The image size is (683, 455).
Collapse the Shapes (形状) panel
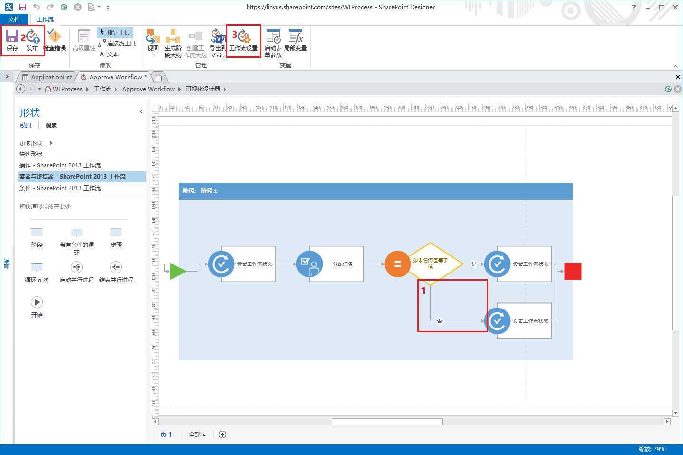point(141,112)
